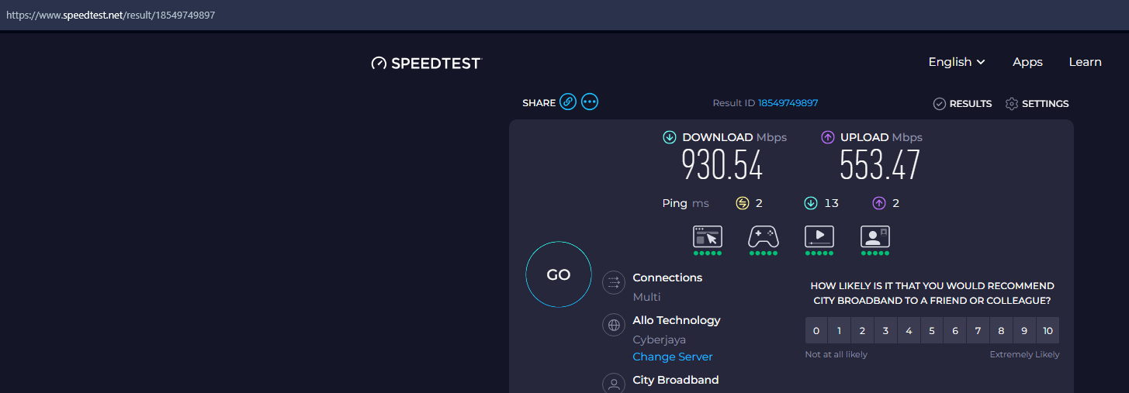The width and height of the screenshot is (1129, 393).
Task: Expand the English language dropdown
Action: [x=957, y=62]
